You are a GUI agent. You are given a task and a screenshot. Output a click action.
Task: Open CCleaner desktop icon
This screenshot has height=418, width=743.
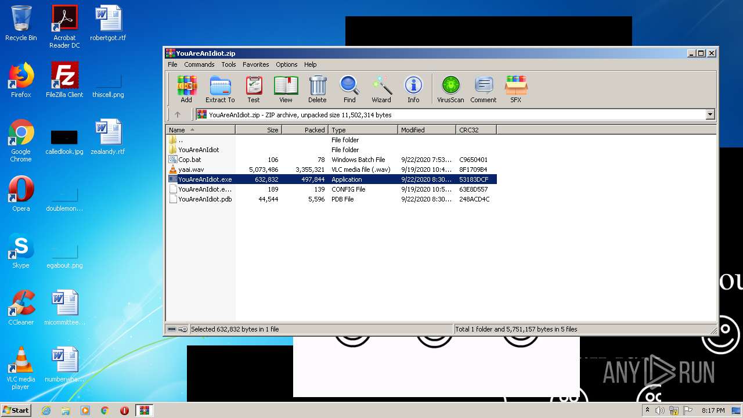tap(21, 308)
